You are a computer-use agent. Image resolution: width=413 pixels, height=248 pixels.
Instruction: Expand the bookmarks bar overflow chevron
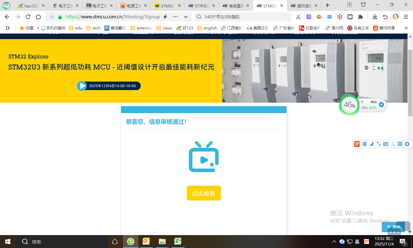[406, 28]
